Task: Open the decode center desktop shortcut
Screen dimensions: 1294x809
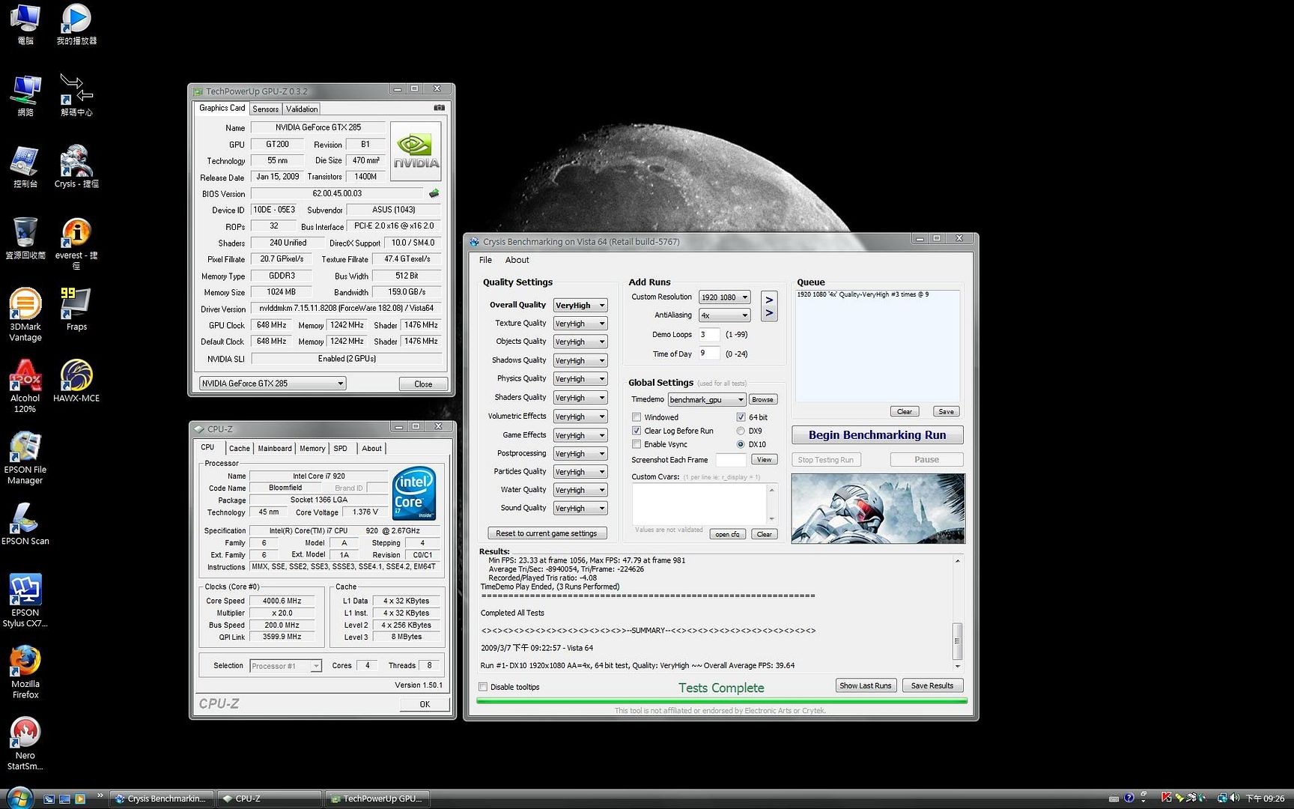Action: coord(76,95)
